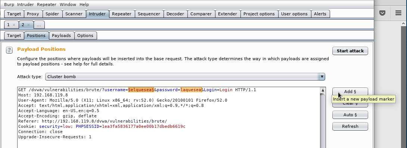Open the Repeater menu
407x148 pixels.
(46, 4)
